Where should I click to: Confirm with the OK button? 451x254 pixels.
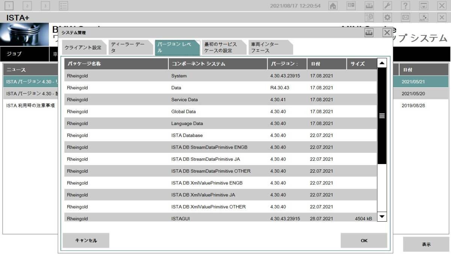tap(363, 240)
